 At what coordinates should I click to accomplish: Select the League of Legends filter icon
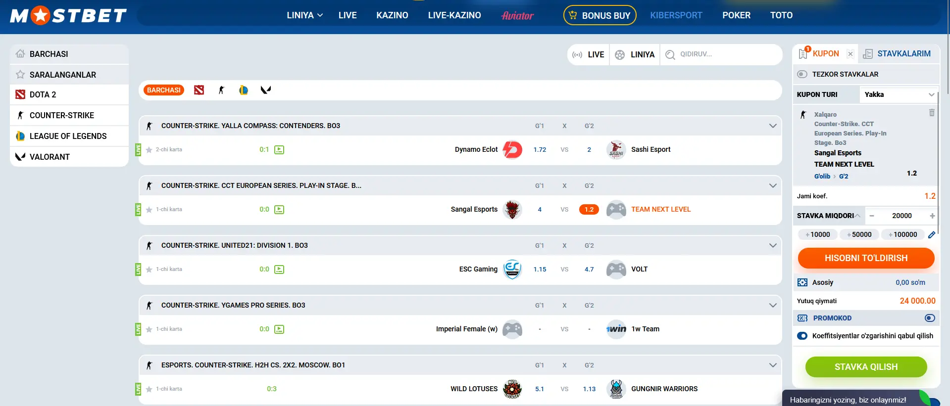[x=244, y=90]
